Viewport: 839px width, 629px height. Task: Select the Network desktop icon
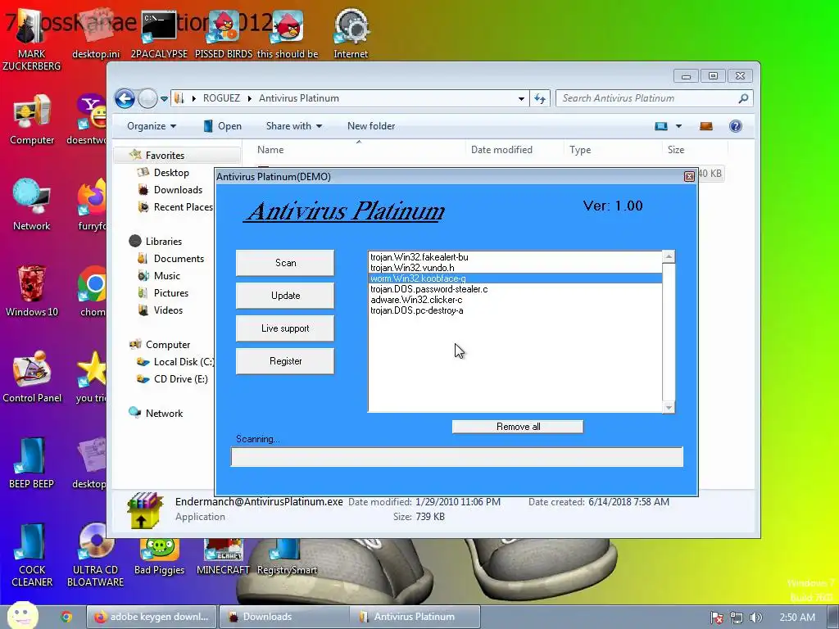(32, 206)
